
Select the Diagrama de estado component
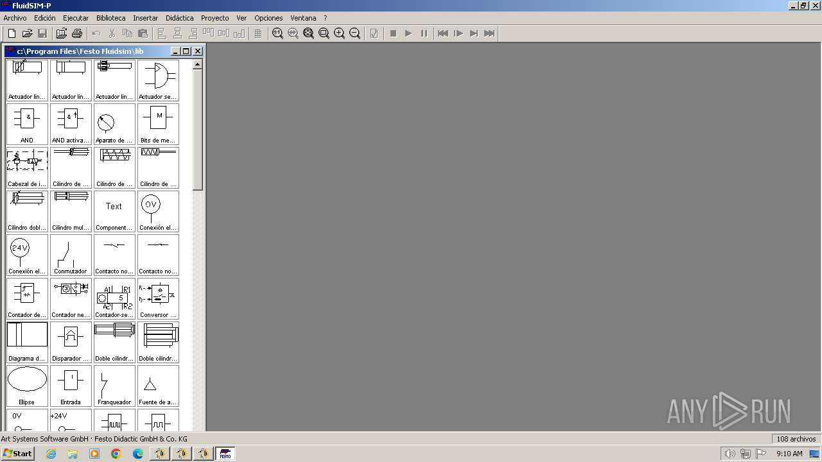click(x=27, y=343)
